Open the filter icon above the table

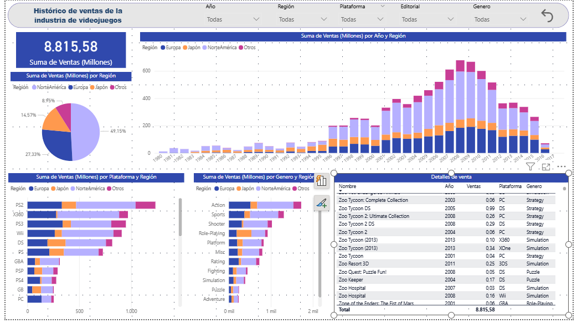pyautogui.click(x=530, y=166)
